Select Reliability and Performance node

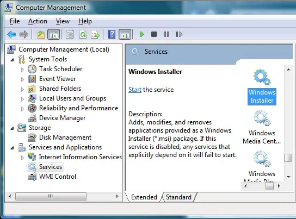tap(78, 108)
